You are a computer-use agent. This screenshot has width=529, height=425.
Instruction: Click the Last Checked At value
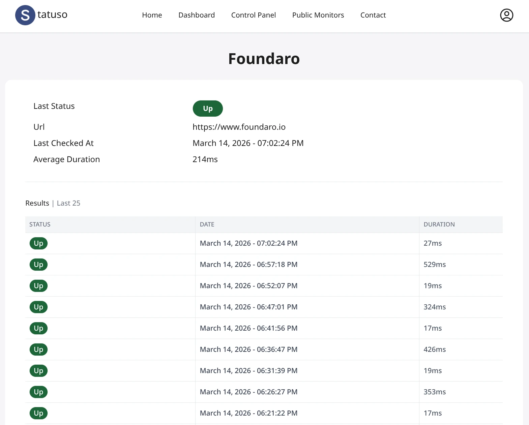tap(248, 143)
